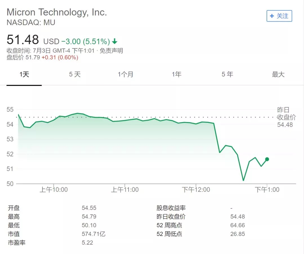Click the Micron Technology, Inc. title
Viewport: 304px width, 254px height.
coord(57,12)
